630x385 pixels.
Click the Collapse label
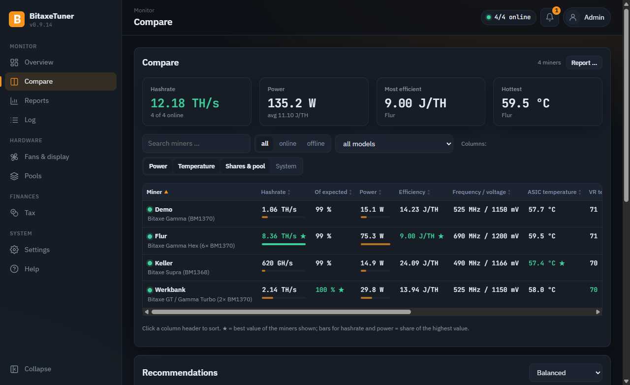(38, 369)
